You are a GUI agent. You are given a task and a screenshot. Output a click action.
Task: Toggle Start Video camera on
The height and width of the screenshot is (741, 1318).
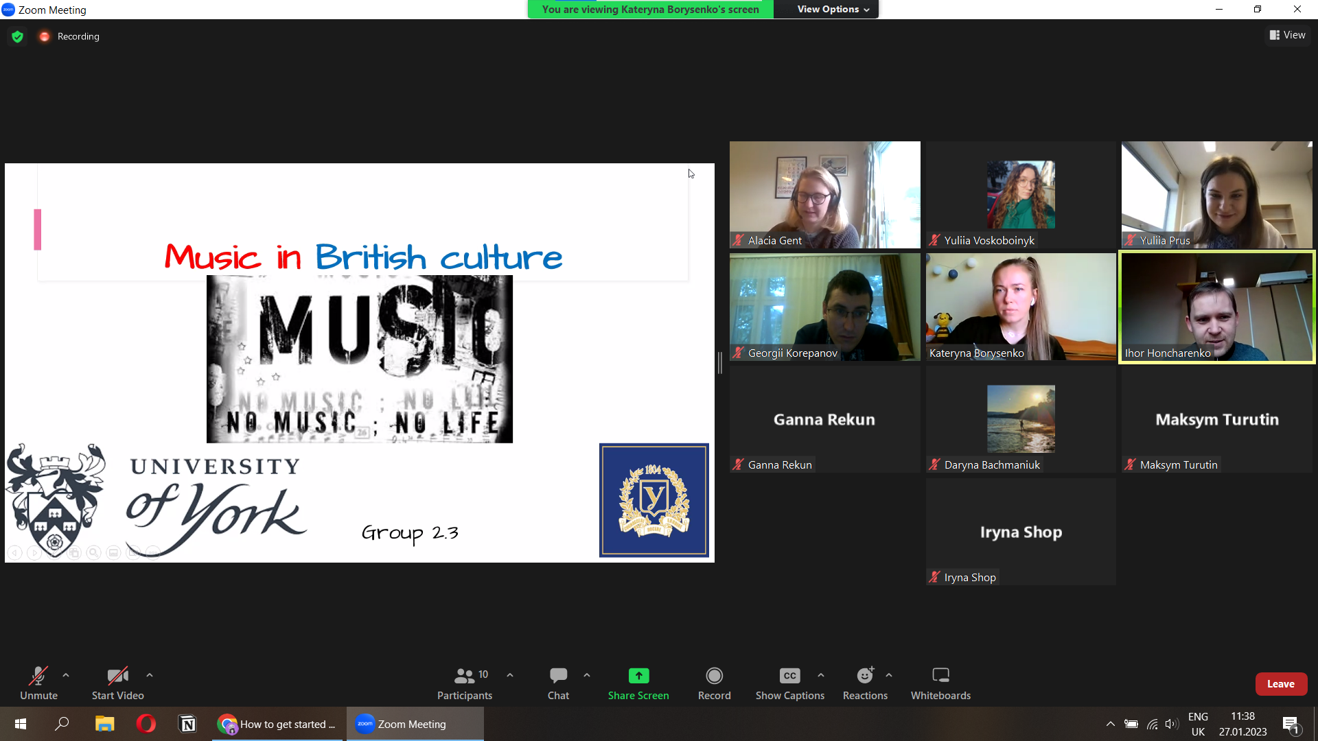point(117,683)
